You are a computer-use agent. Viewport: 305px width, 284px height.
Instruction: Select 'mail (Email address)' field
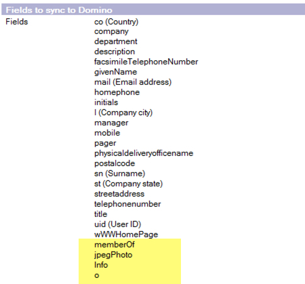(133, 82)
